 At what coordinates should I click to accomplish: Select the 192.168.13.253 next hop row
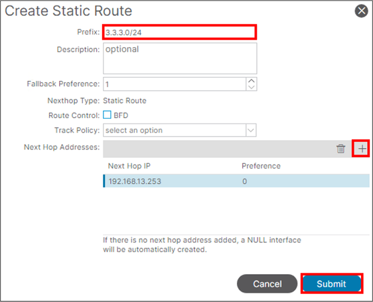[x=236, y=181]
